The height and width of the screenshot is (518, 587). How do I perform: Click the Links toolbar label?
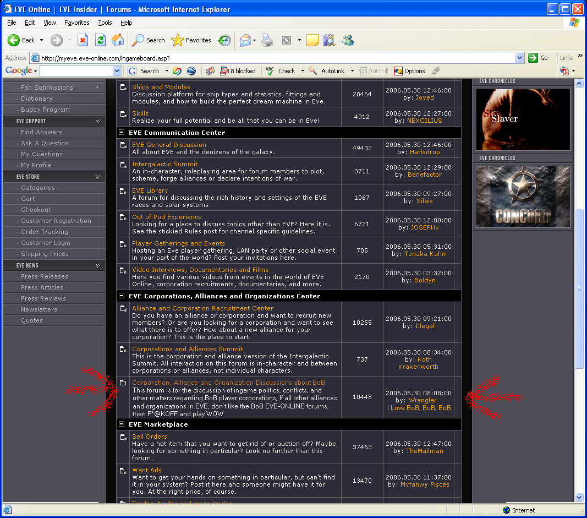566,58
